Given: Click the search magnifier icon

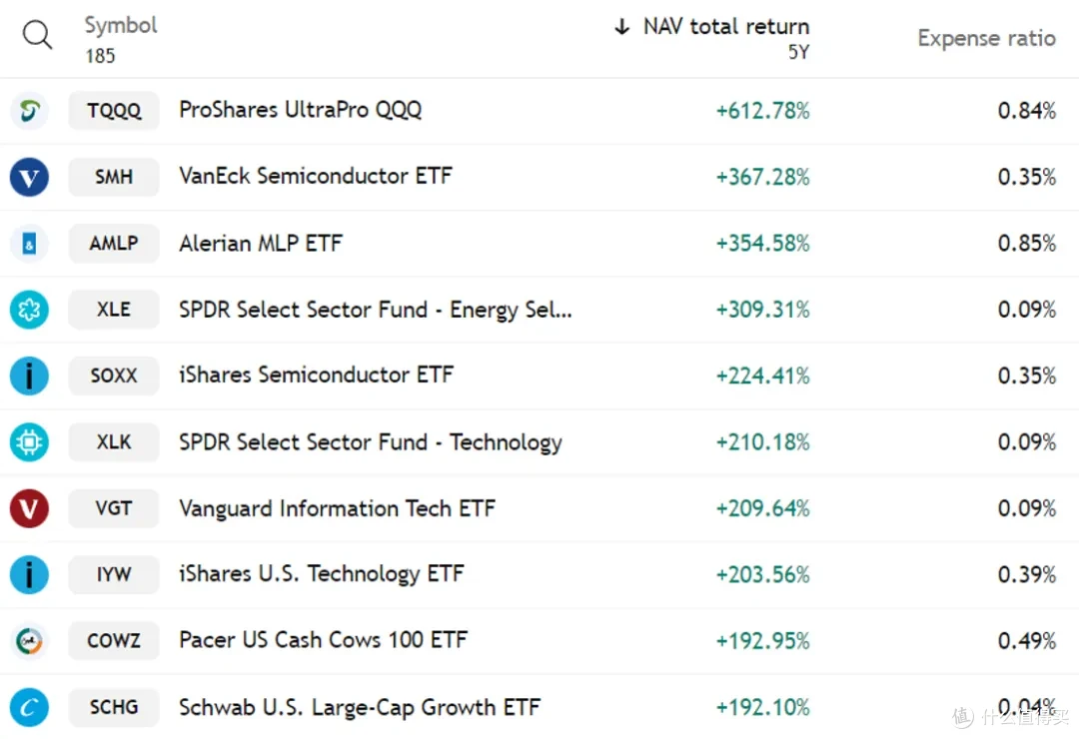Looking at the screenshot, I should 37,37.
